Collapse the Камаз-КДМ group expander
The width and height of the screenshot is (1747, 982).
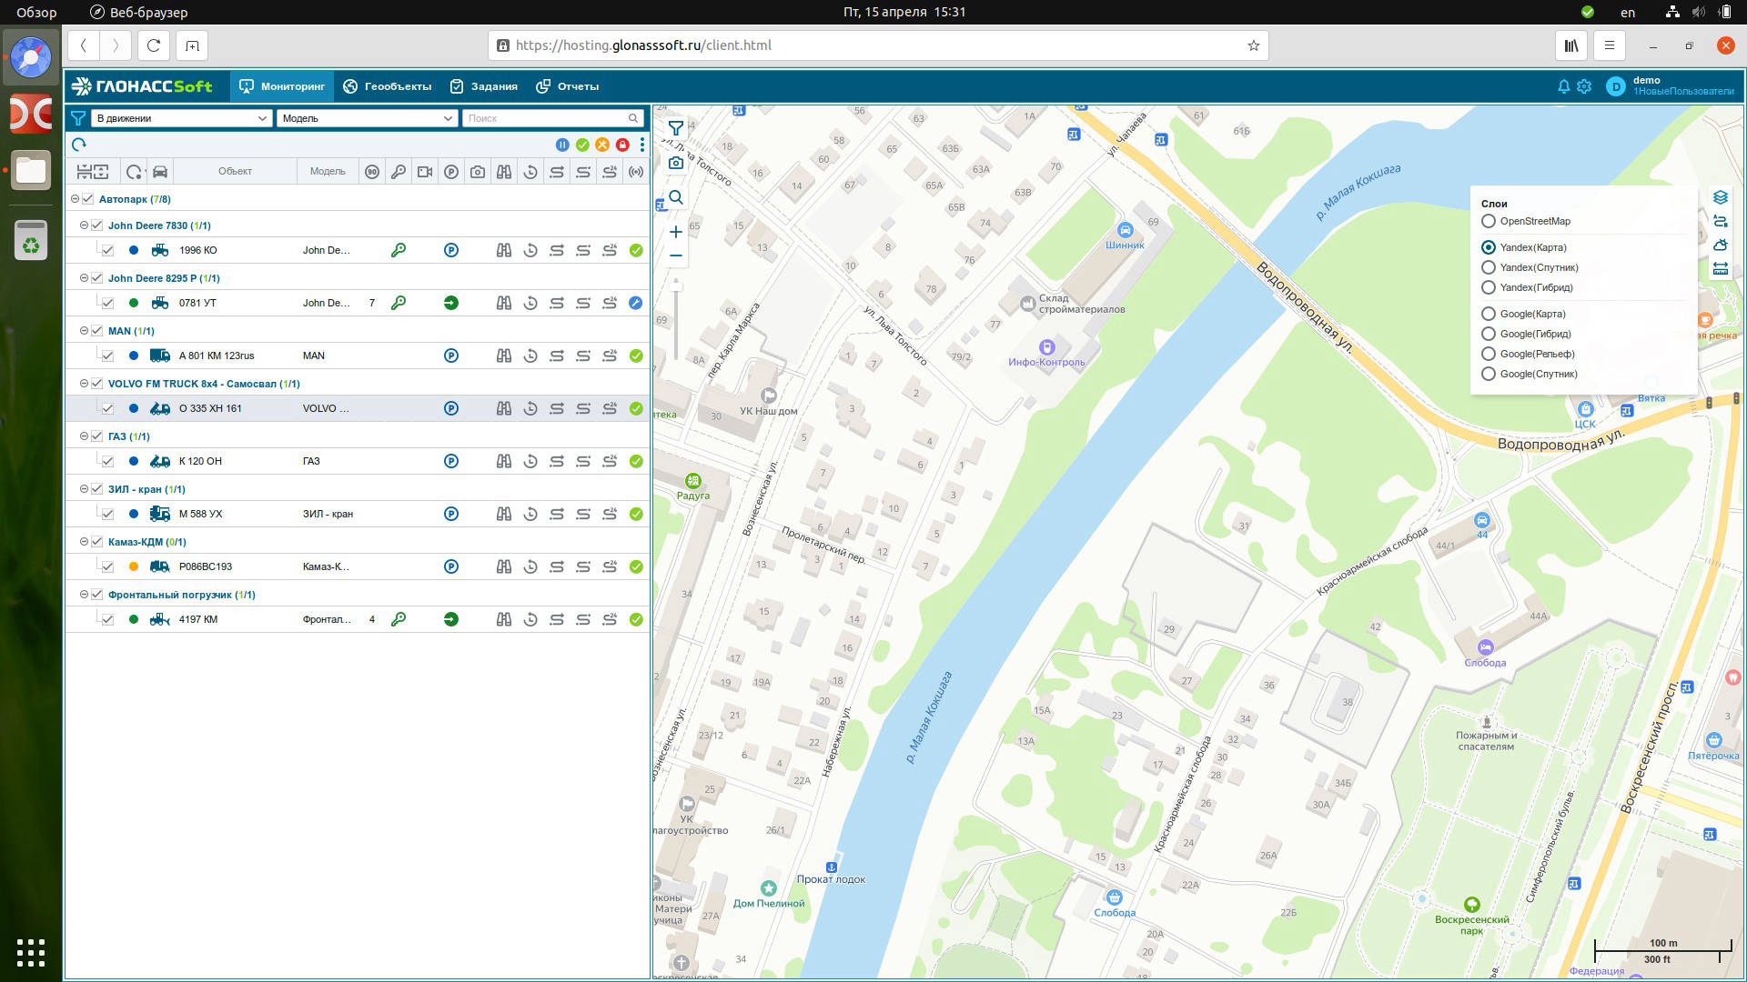[82, 541]
